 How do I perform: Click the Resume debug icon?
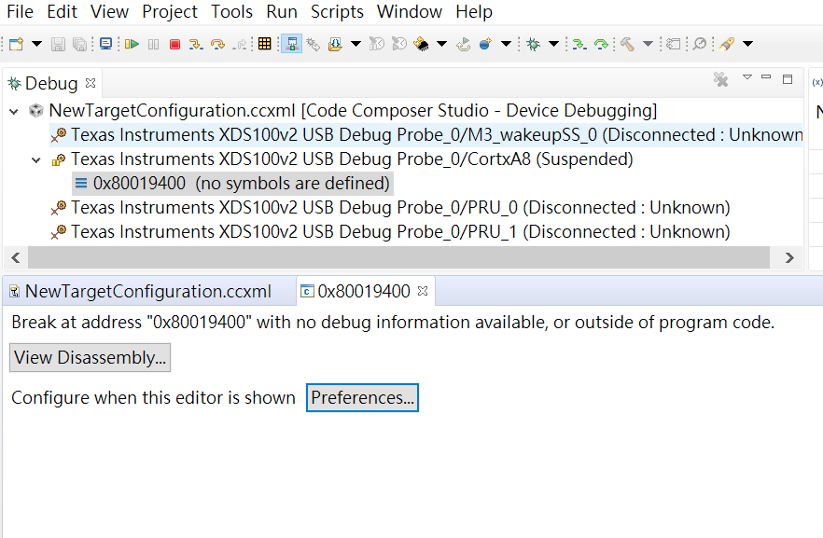[x=132, y=44]
